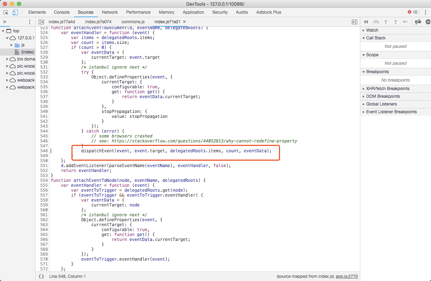Open DevTools main three-dot menu

tap(425, 12)
